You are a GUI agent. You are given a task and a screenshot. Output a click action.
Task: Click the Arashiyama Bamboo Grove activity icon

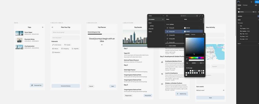click(x=162, y=62)
